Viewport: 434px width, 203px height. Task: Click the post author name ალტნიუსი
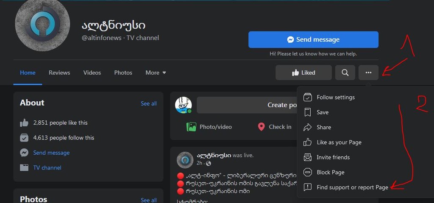[214, 156]
